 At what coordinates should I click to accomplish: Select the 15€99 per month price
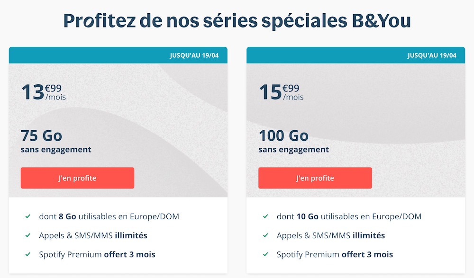point(281,92)
